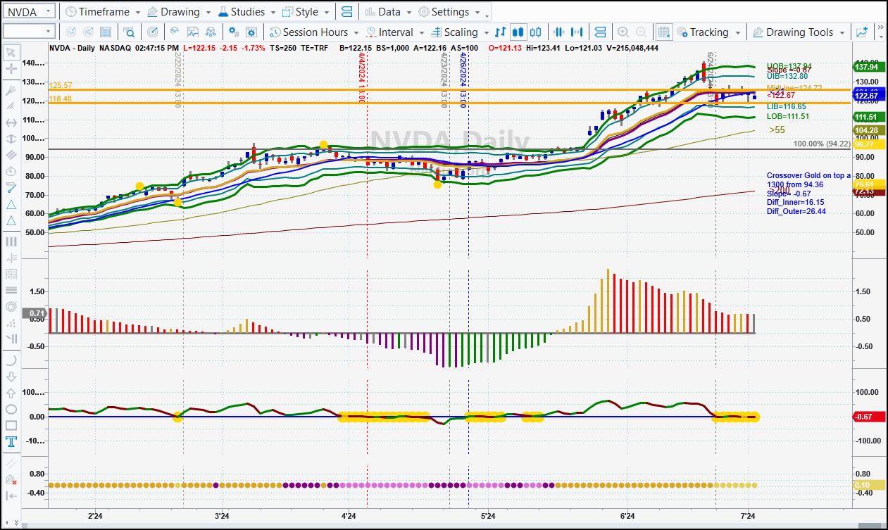Open the gear with hash settings icon
888x530 pixels.
click(x=235, y=32)
